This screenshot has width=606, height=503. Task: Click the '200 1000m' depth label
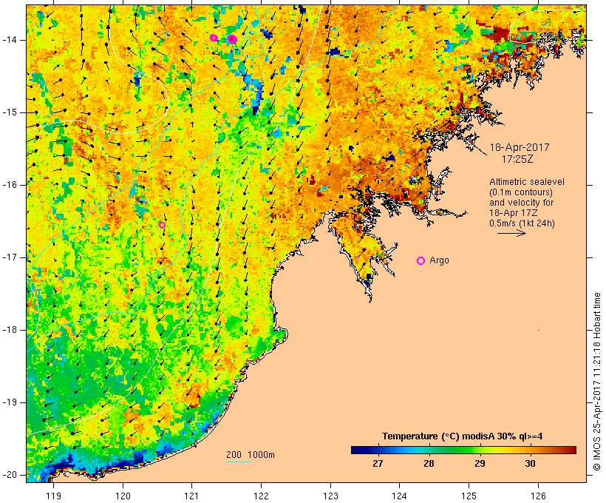point(251,455)
